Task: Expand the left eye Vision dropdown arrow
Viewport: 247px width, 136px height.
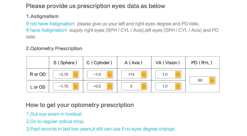Action: pos(178,86)
